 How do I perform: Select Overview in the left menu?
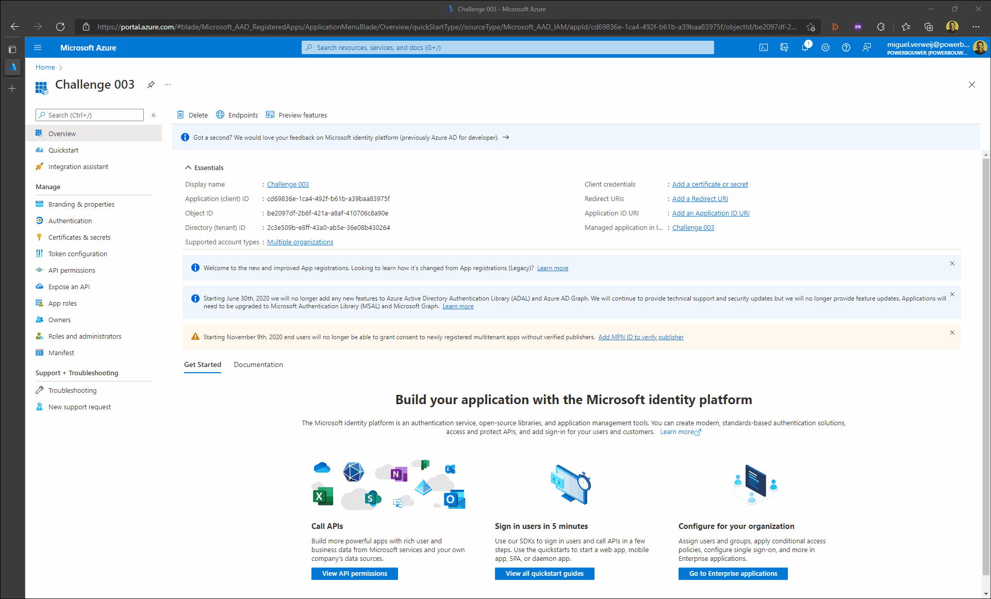[94, 134]
